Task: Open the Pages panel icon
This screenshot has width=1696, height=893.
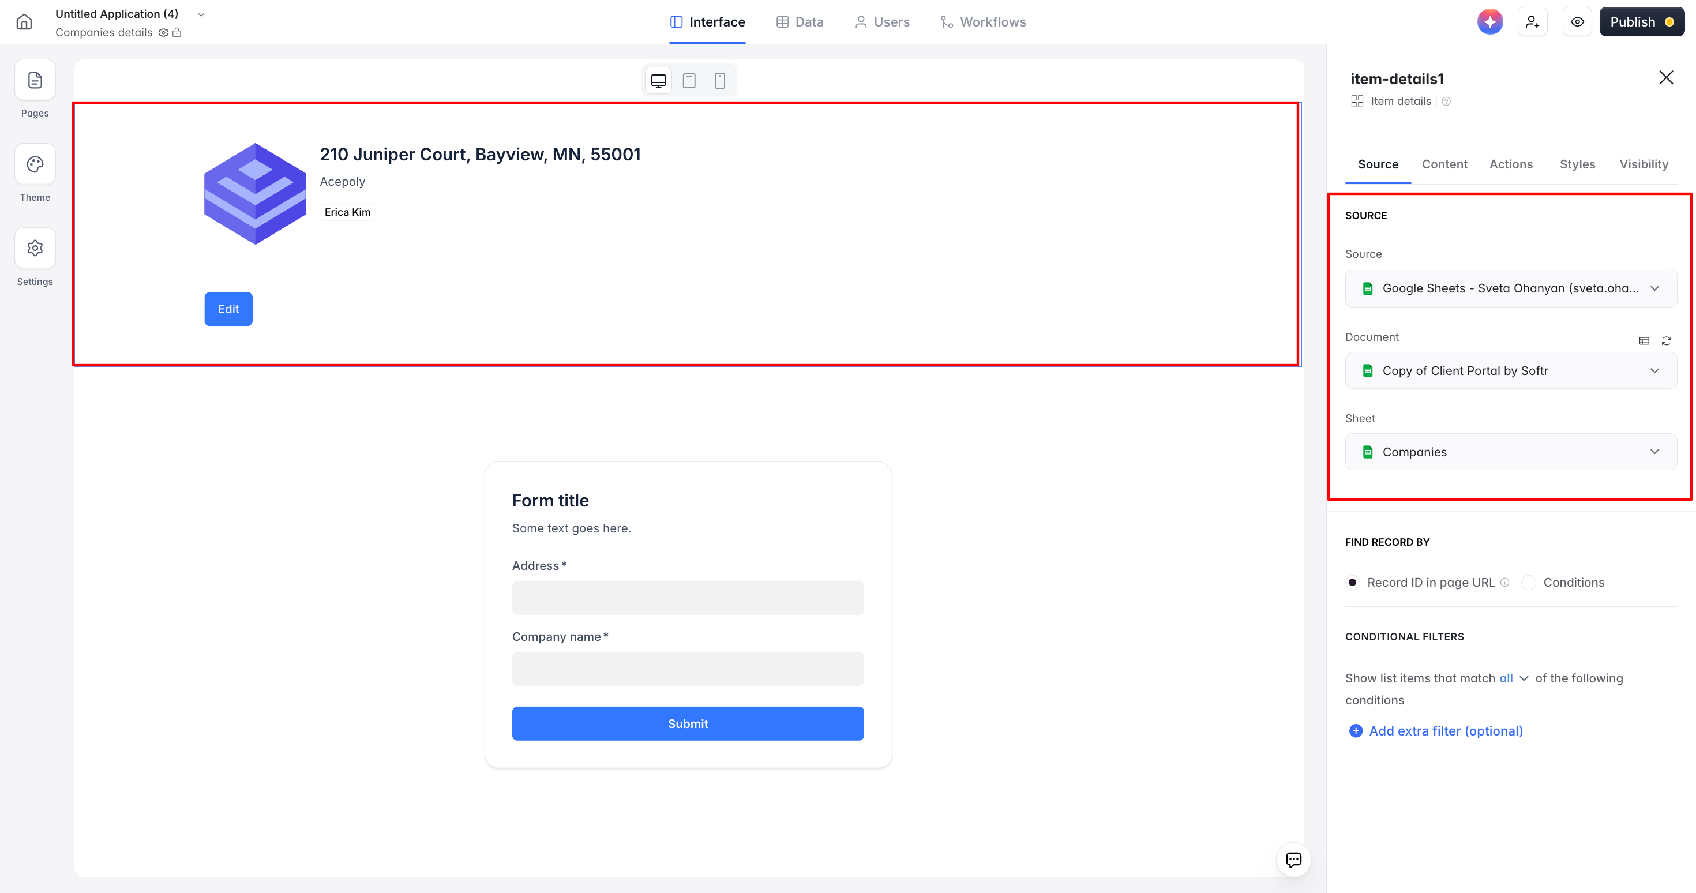Action: 35,80
